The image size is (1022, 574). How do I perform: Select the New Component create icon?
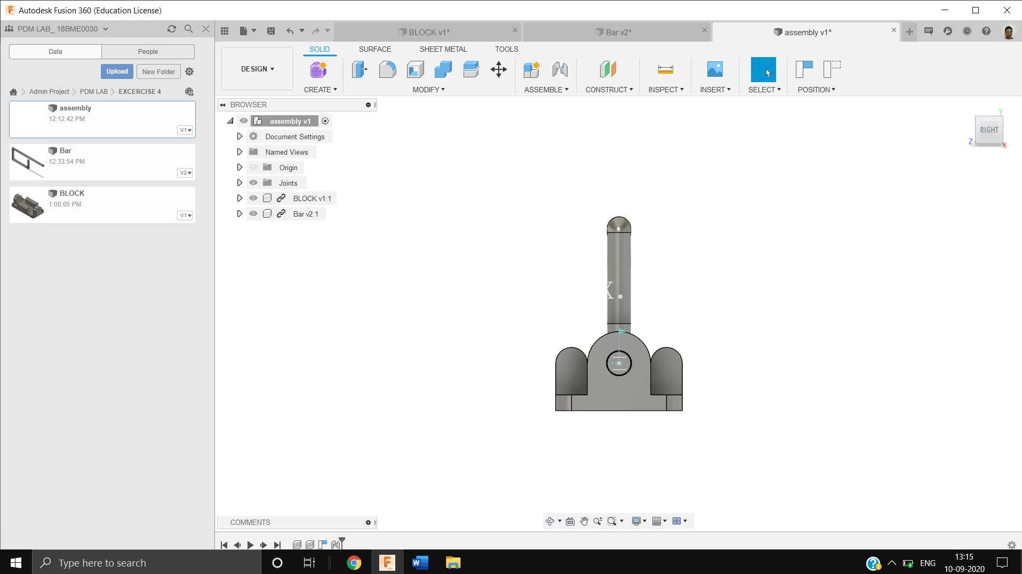coord(318,69)
